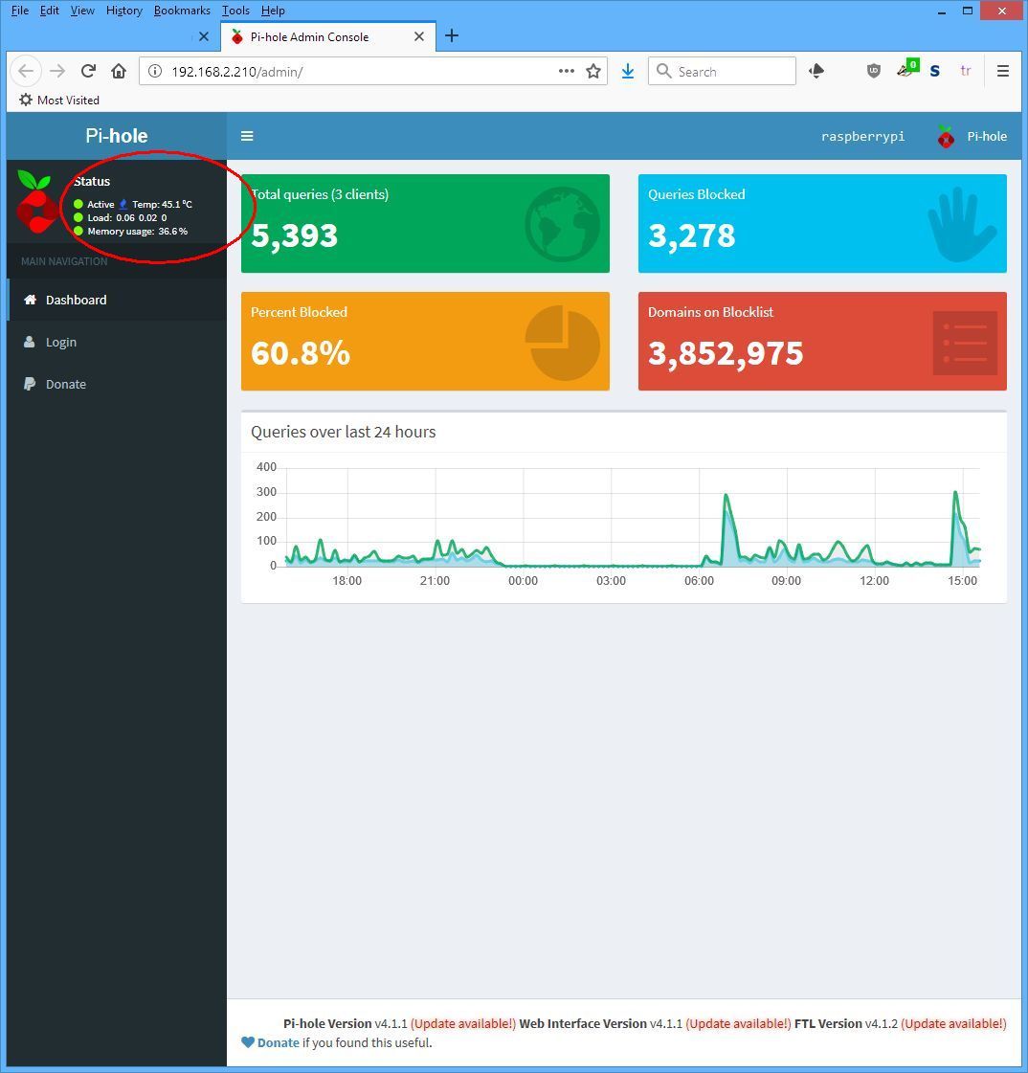Click the uBlock shield extension icon
Image resolution: width=1028 pixels, height=1073 pixels.
[873, 71]
